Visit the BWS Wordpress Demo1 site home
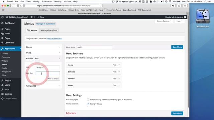The image size is (214, 120). pyautogui.click(x=17, y=17)
